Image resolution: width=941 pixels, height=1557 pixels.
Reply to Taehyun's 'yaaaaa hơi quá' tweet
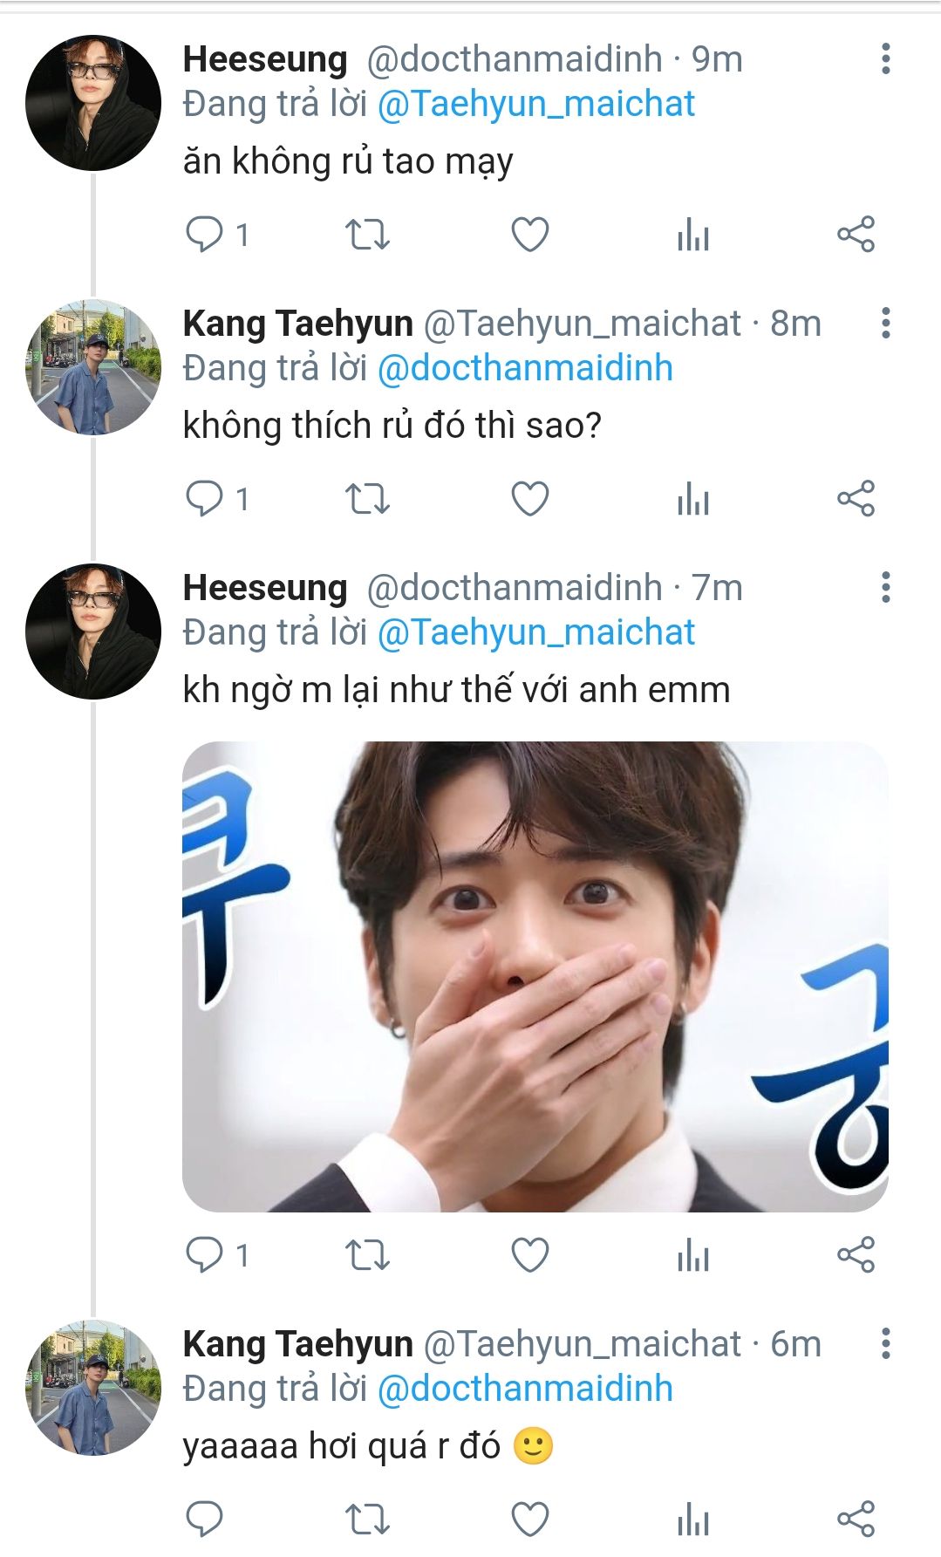[205, 1519]
